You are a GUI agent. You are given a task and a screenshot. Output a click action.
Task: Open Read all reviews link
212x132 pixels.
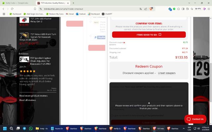pos(27,100)
